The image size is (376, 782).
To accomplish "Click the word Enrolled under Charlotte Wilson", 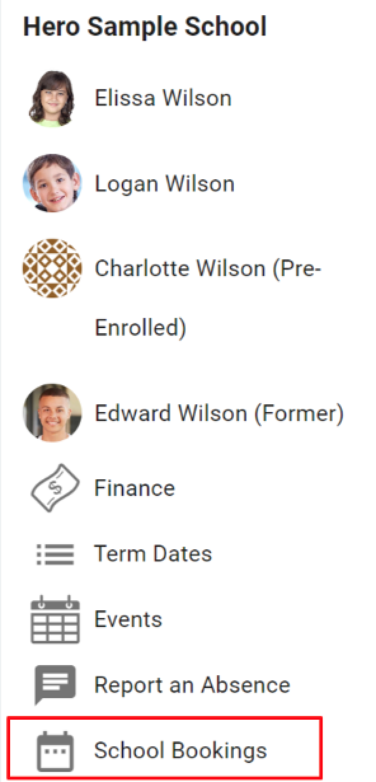I will (141, 328).
